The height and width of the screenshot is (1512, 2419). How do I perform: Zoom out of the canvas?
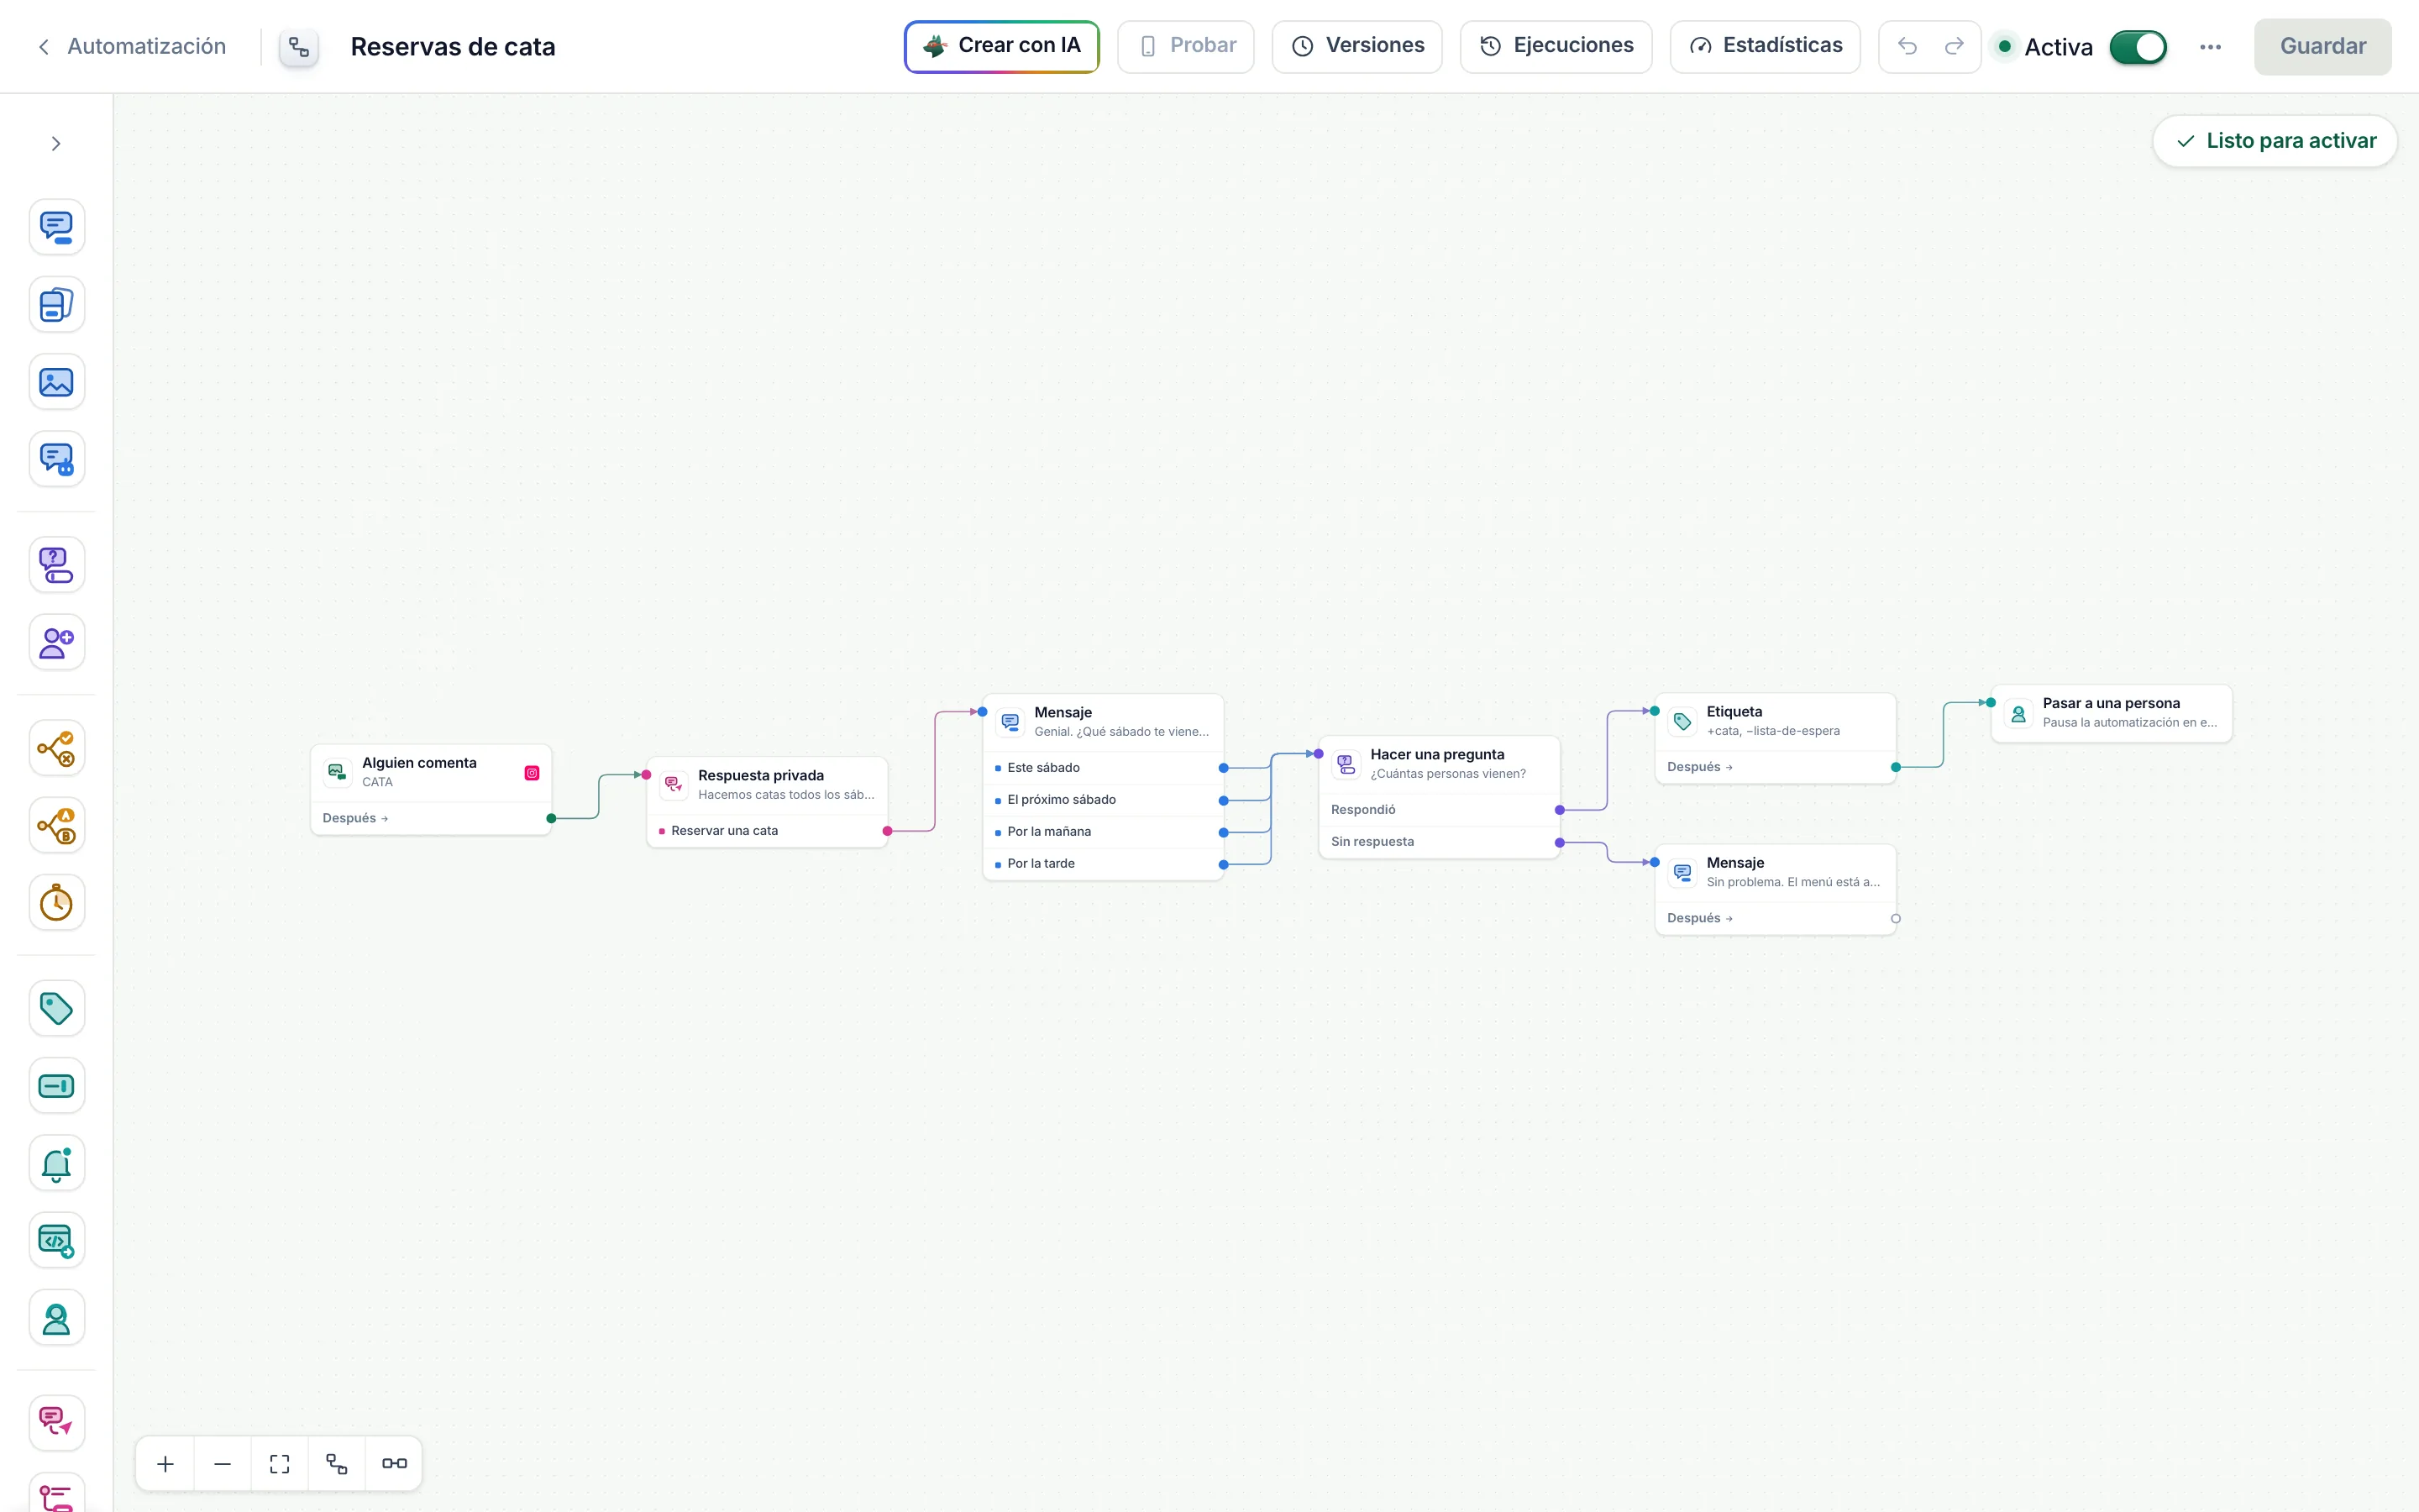click(223, 1464)
